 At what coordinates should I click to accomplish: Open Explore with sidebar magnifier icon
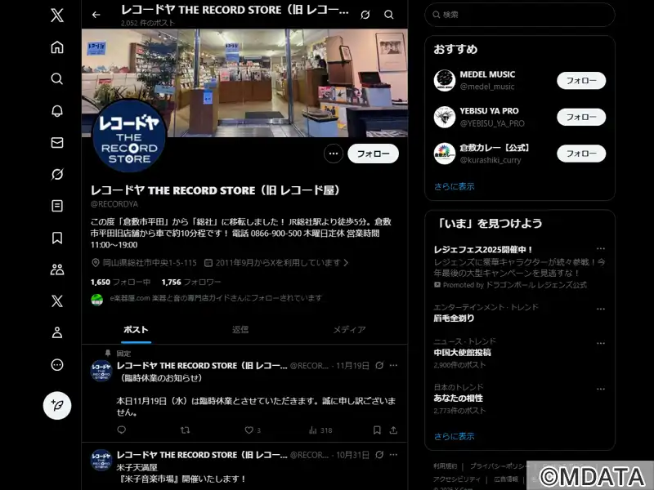tap(57, 78)
